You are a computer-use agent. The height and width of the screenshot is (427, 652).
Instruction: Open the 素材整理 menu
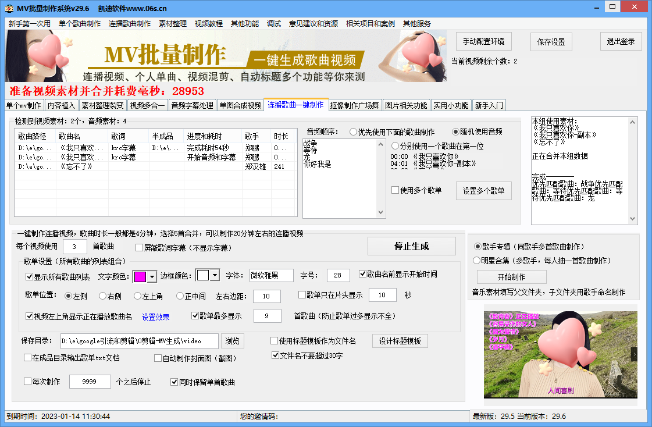click(173, 24)
